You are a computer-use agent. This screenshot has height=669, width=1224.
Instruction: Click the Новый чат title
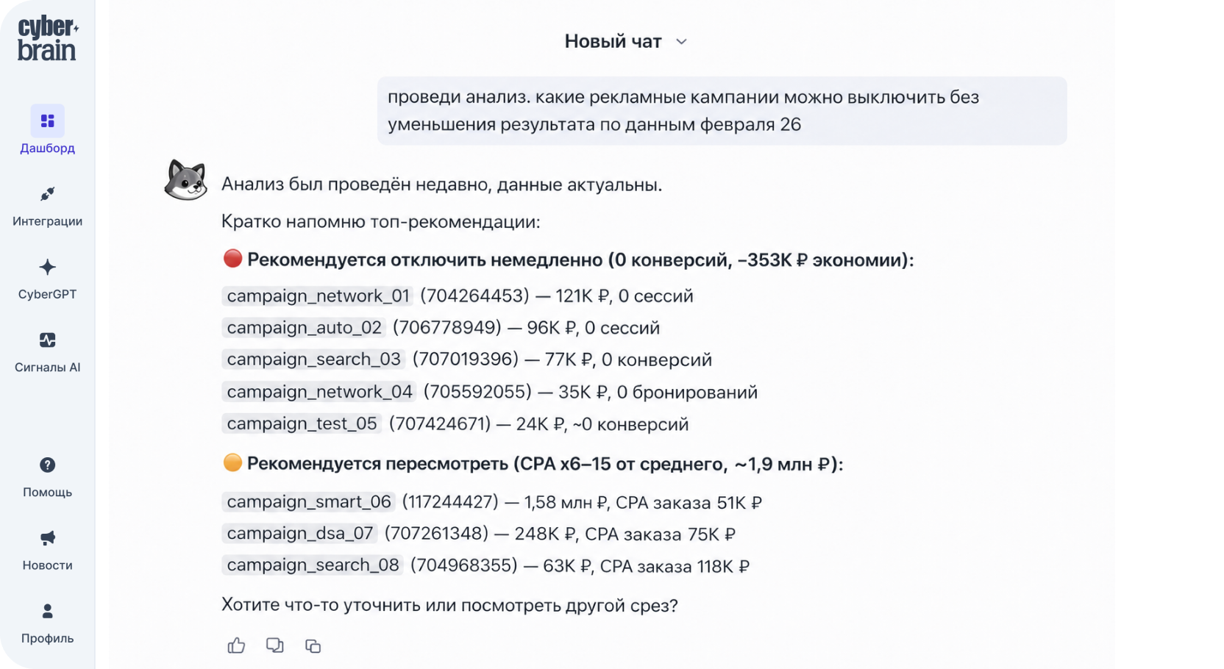point(613,41)
